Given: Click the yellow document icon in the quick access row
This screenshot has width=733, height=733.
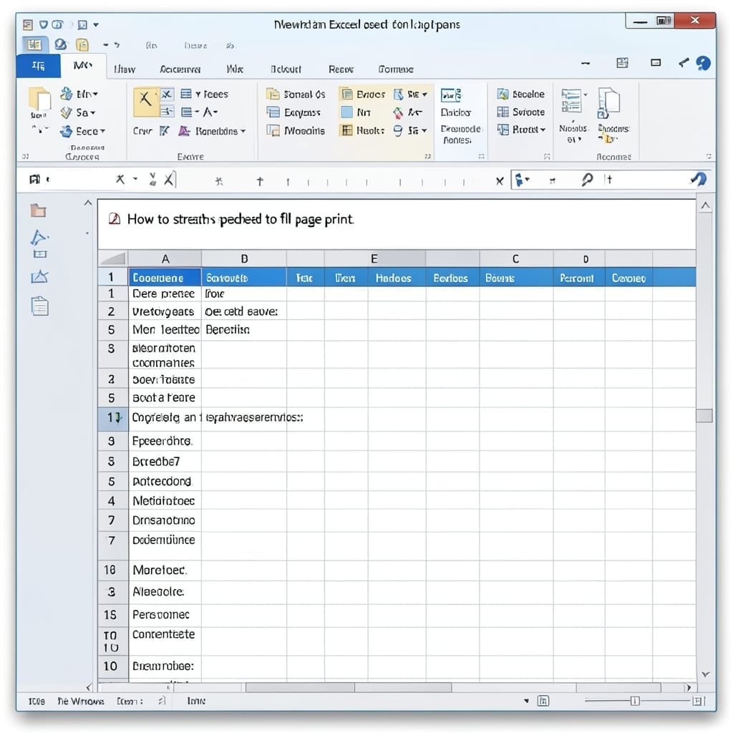Looking at the screenshot, I should 82,45.
